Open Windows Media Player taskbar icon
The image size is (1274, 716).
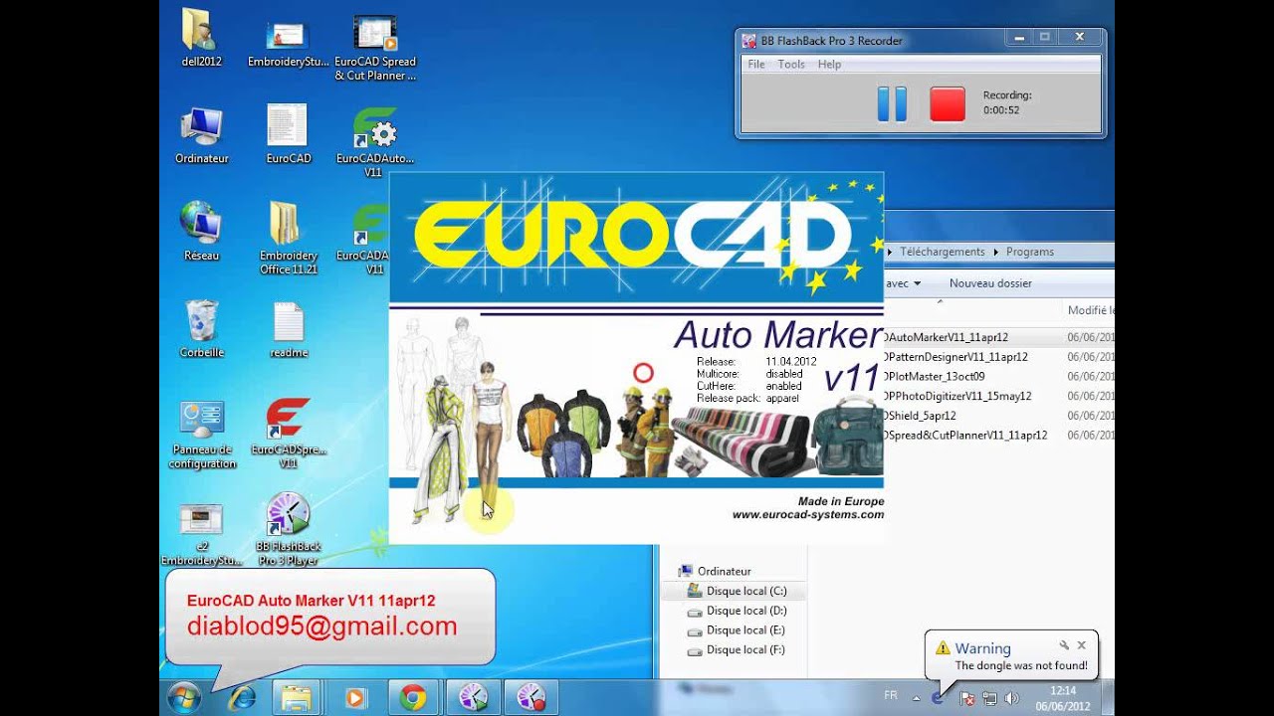point(355,698)
